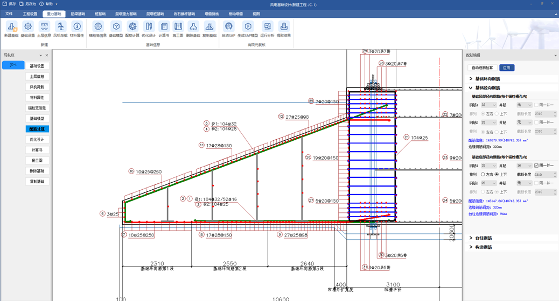Select 左右 arrangement for bottom radial rebar
This screenshot has height=301, width=559.
click(483, 175)
